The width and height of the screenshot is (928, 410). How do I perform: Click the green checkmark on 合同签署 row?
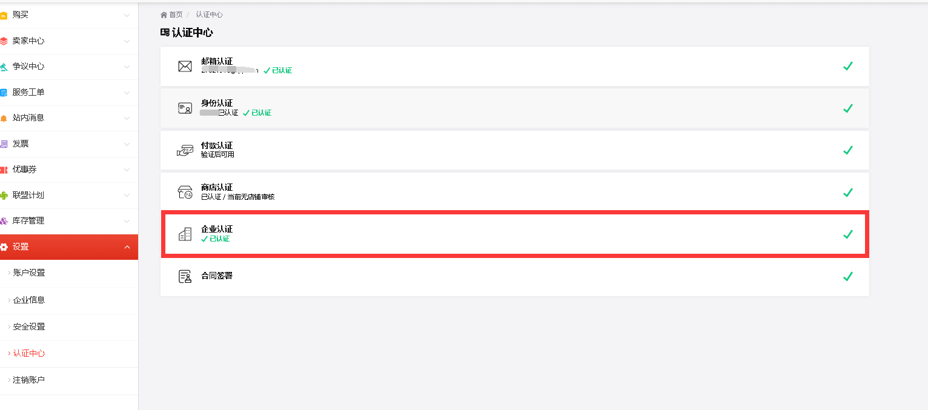(848, 276)
